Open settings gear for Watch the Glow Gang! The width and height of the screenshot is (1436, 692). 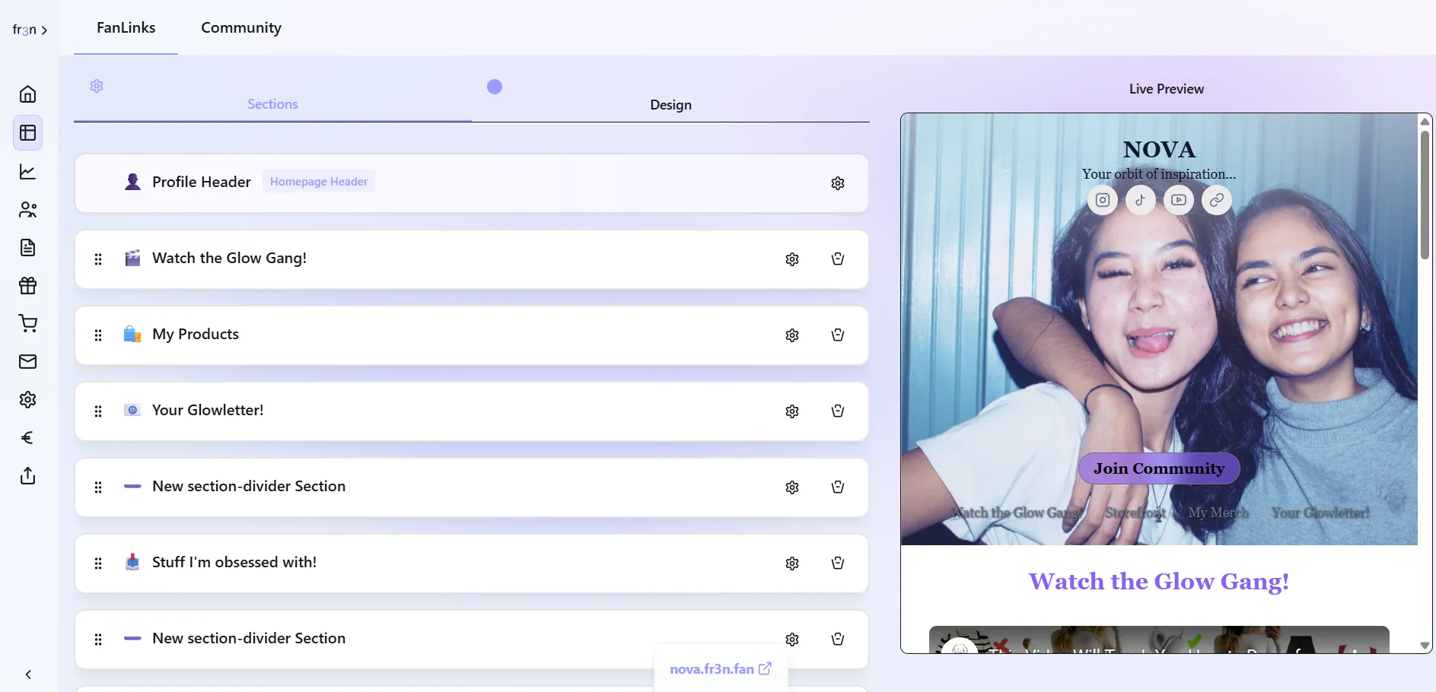pyautogui.click(x=791, y=259)
